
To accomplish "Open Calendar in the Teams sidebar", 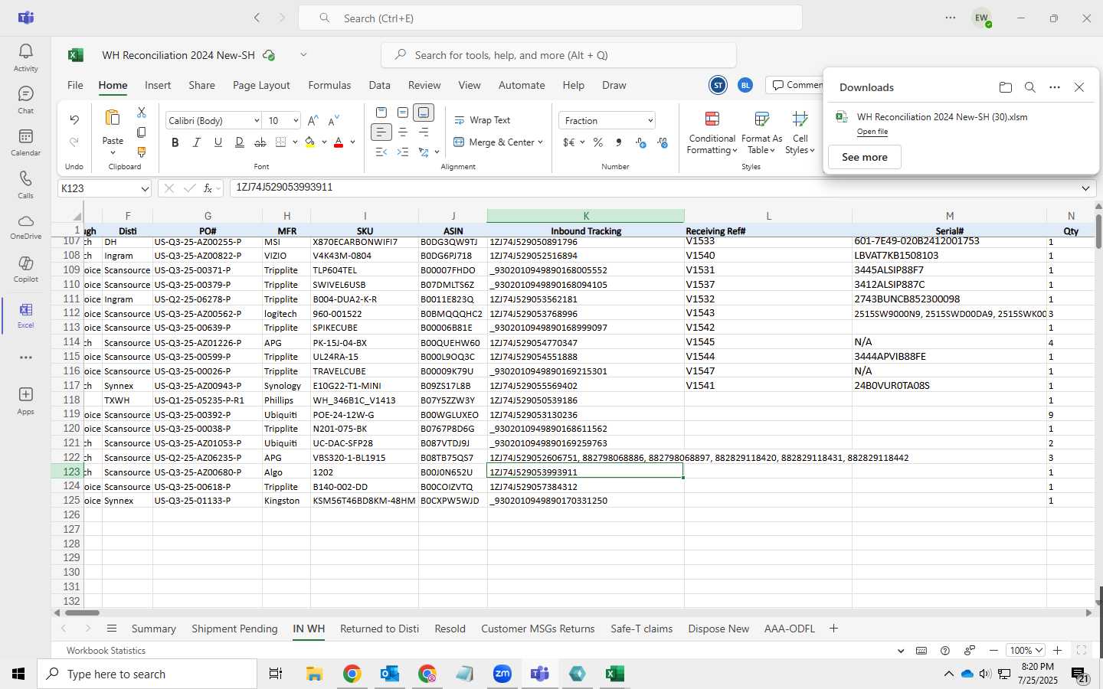I will pyautogui.click(x=25, y=142).
